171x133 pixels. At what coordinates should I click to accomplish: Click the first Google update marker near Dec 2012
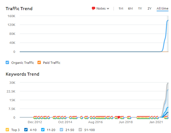(35, 118)
